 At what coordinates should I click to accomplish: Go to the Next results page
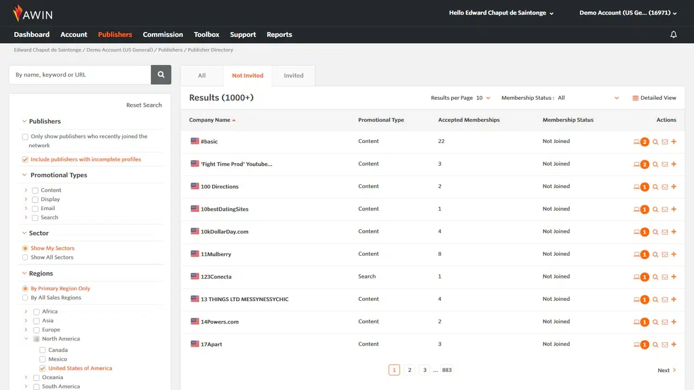point(666,370)
